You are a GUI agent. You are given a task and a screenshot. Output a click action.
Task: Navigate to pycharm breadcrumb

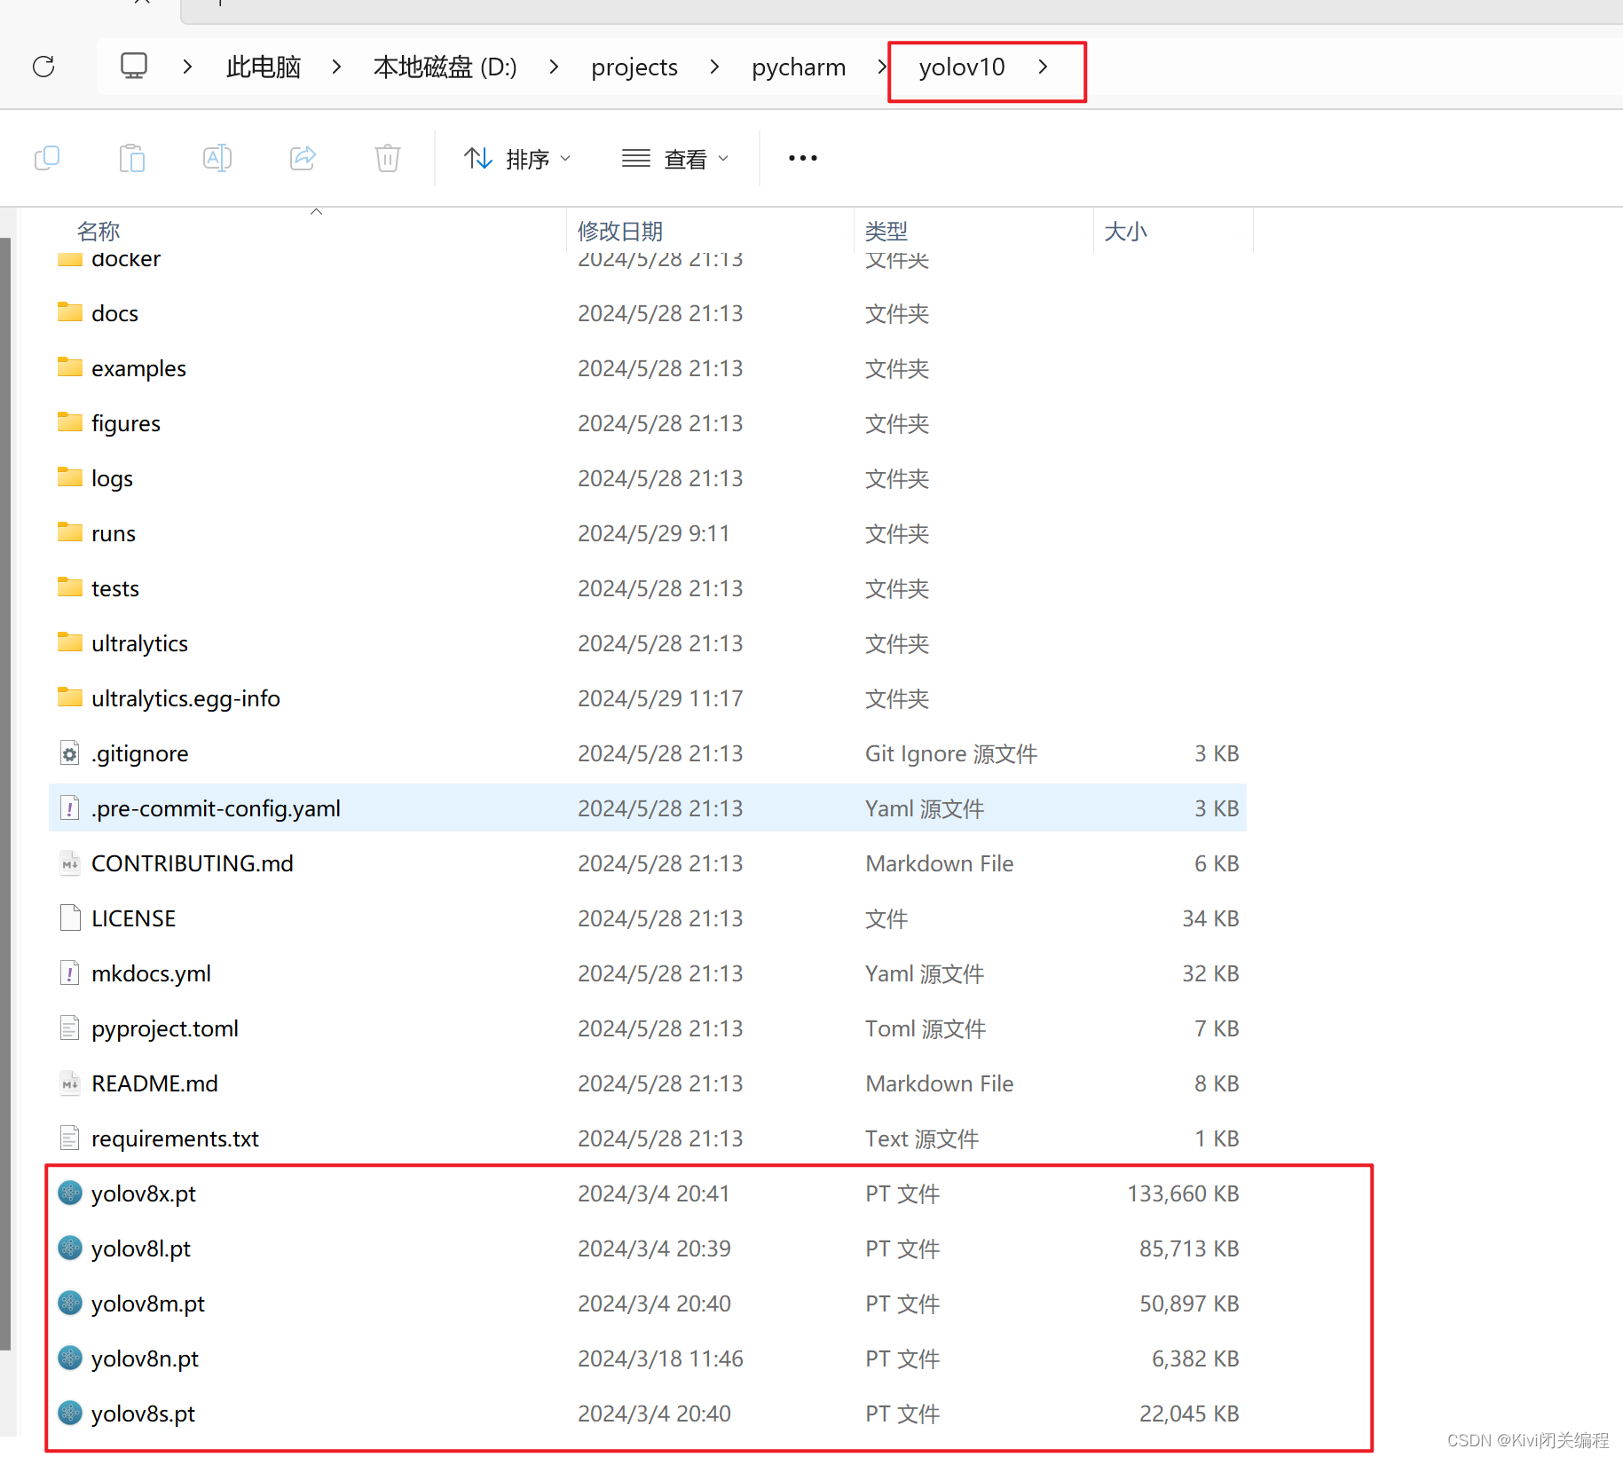tap(799, 67)
